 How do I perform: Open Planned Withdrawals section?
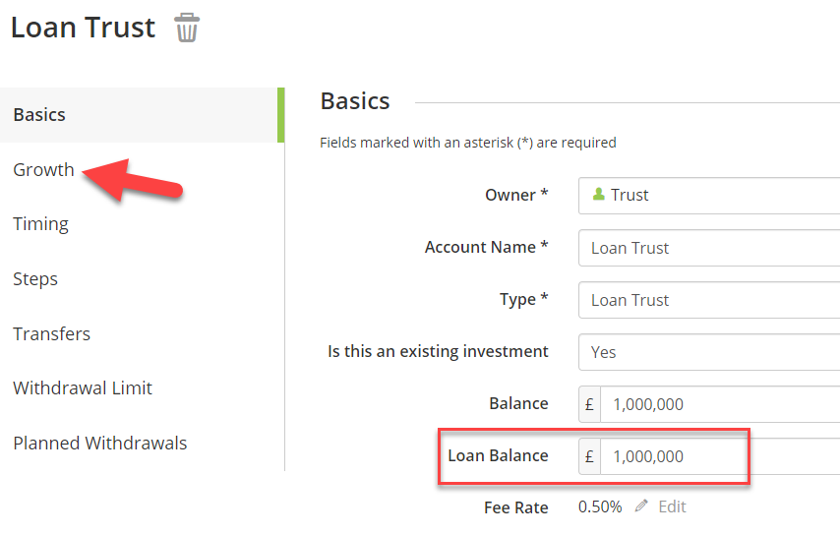[x=100, y=443]
